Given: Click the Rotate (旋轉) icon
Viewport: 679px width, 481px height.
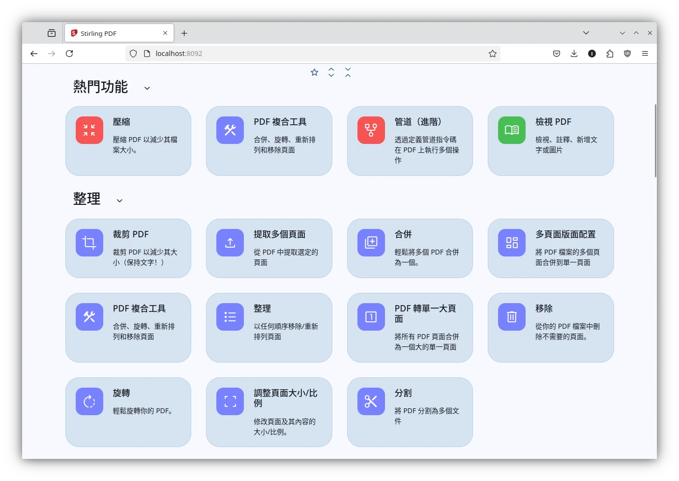Looking at the screenshot, I should [x=89, y=401].
